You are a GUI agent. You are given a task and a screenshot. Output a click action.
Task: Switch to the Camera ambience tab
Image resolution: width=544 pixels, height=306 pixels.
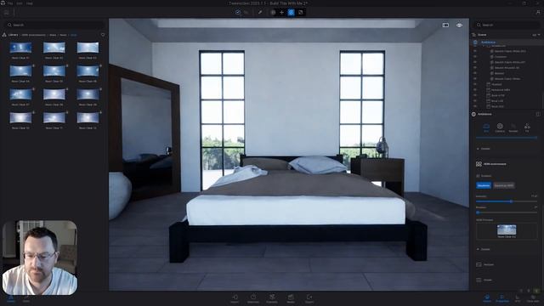coord(500,127)
